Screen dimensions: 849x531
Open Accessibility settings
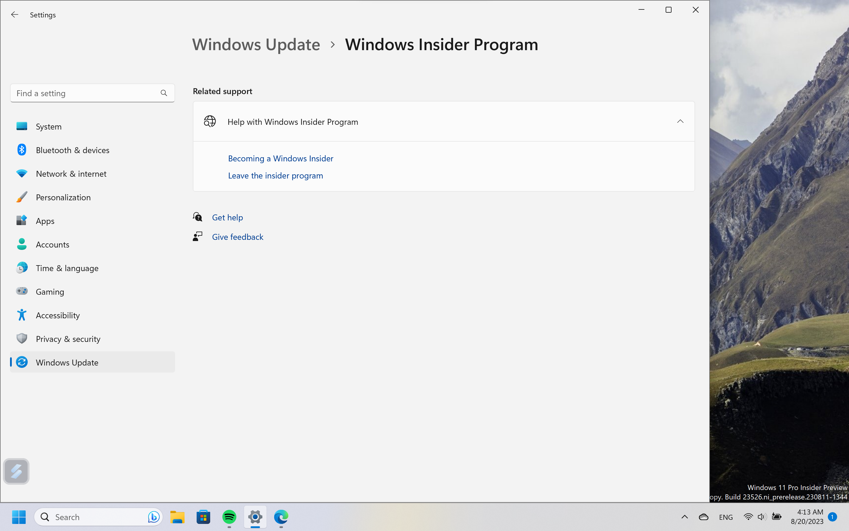tap(57, 315)
